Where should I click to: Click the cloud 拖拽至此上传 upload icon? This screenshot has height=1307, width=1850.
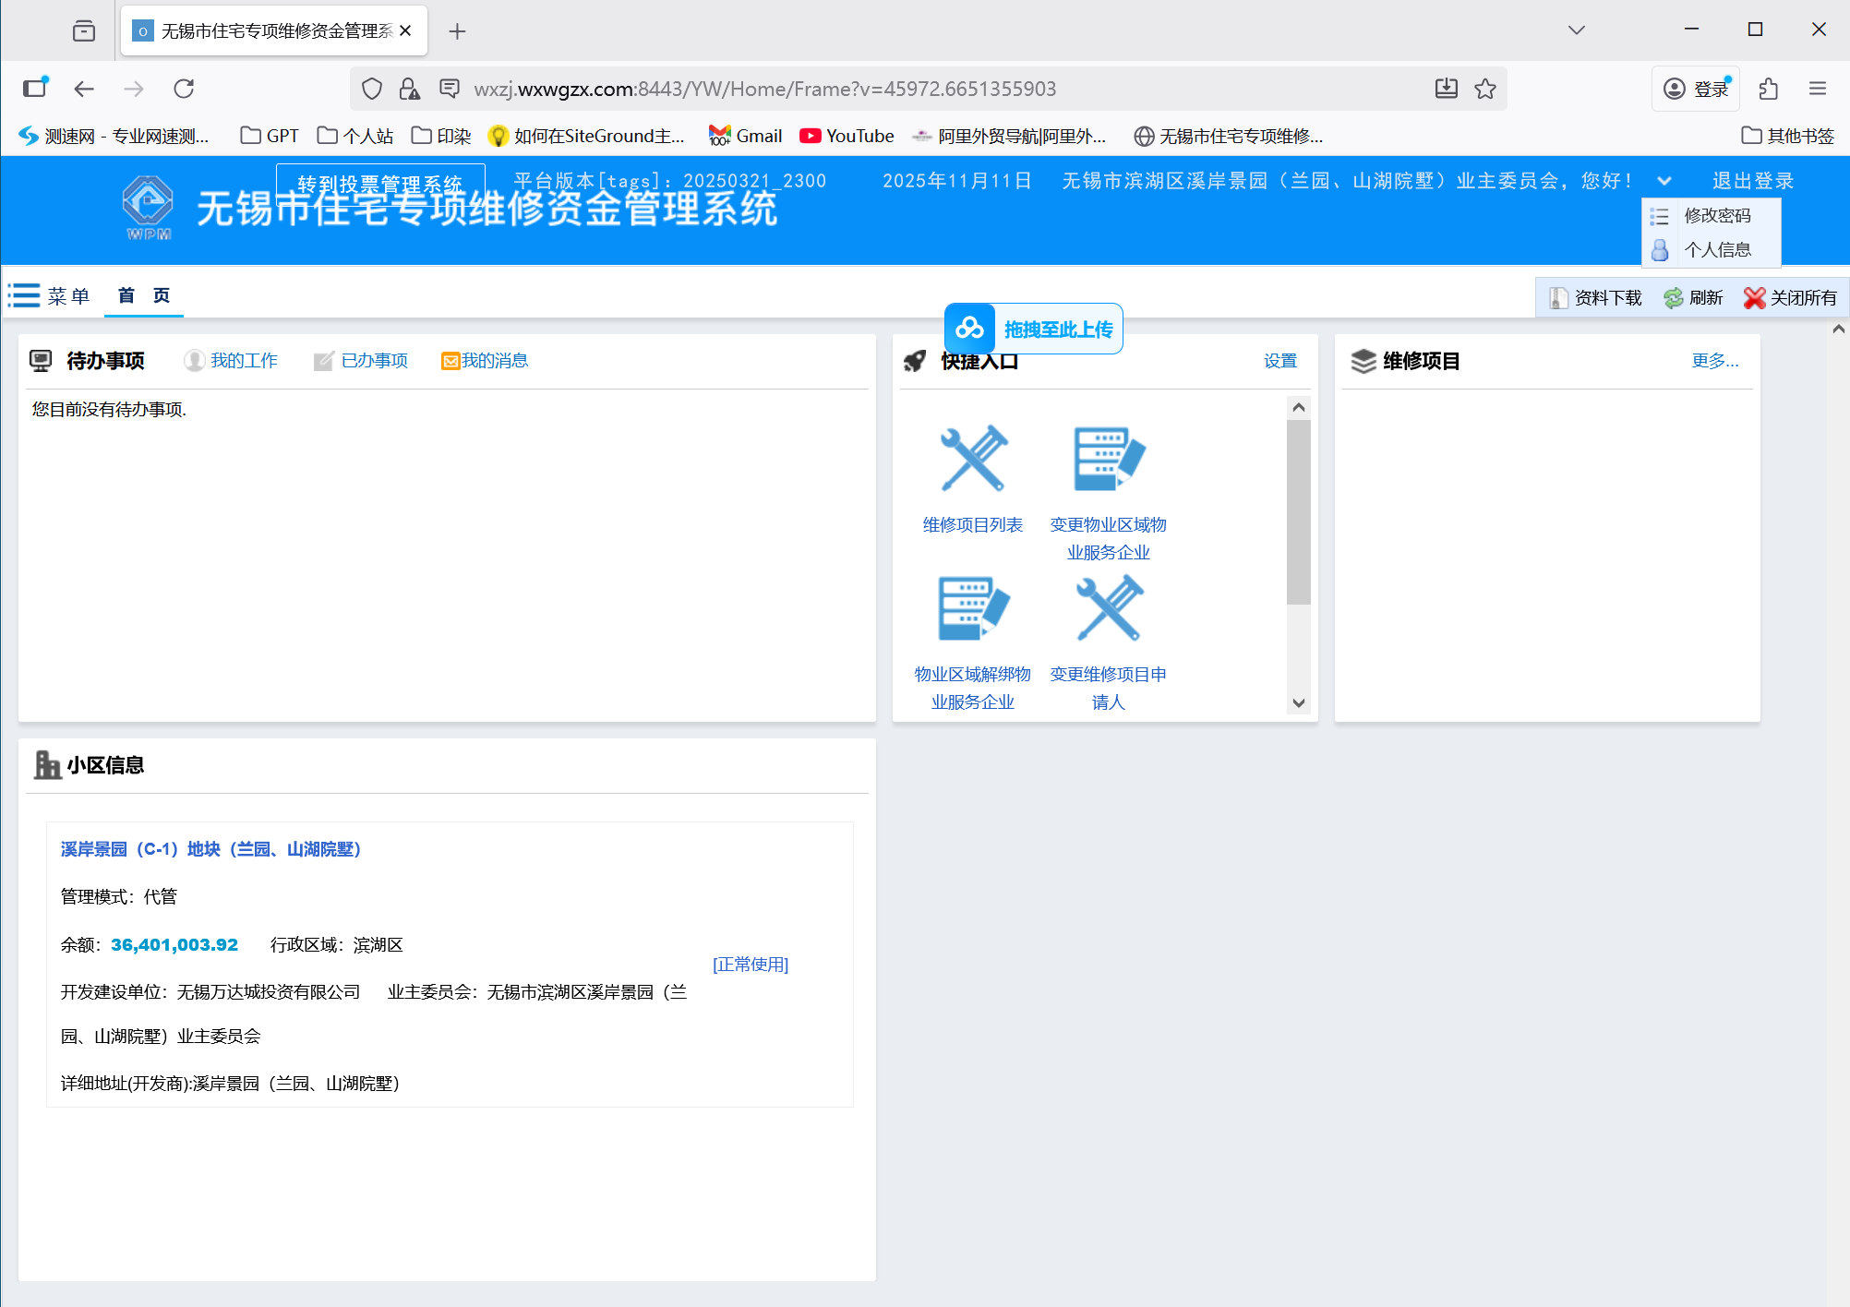[x=969, y=329]
